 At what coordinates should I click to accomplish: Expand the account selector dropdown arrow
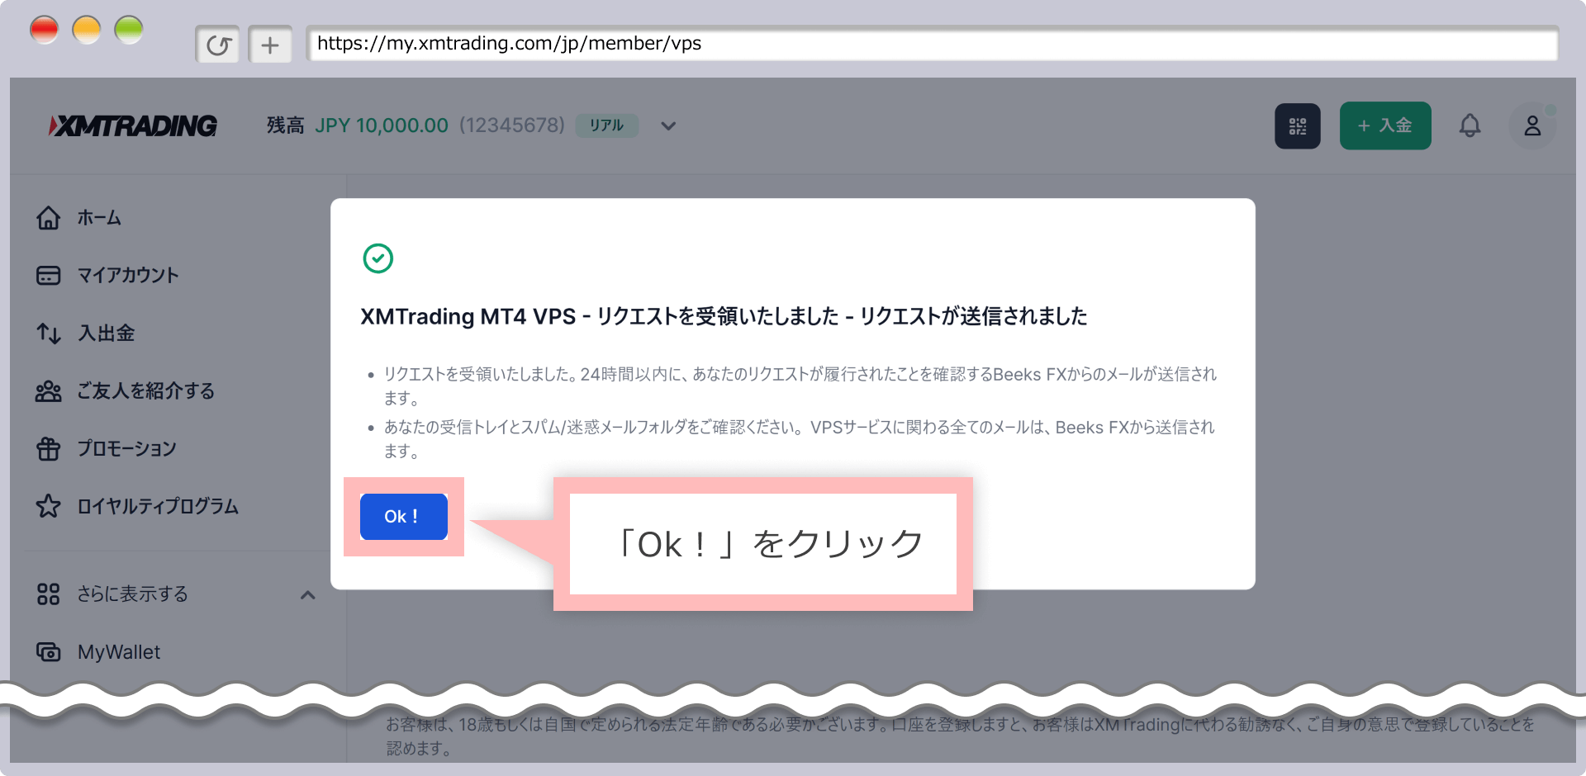coord(667,125)
